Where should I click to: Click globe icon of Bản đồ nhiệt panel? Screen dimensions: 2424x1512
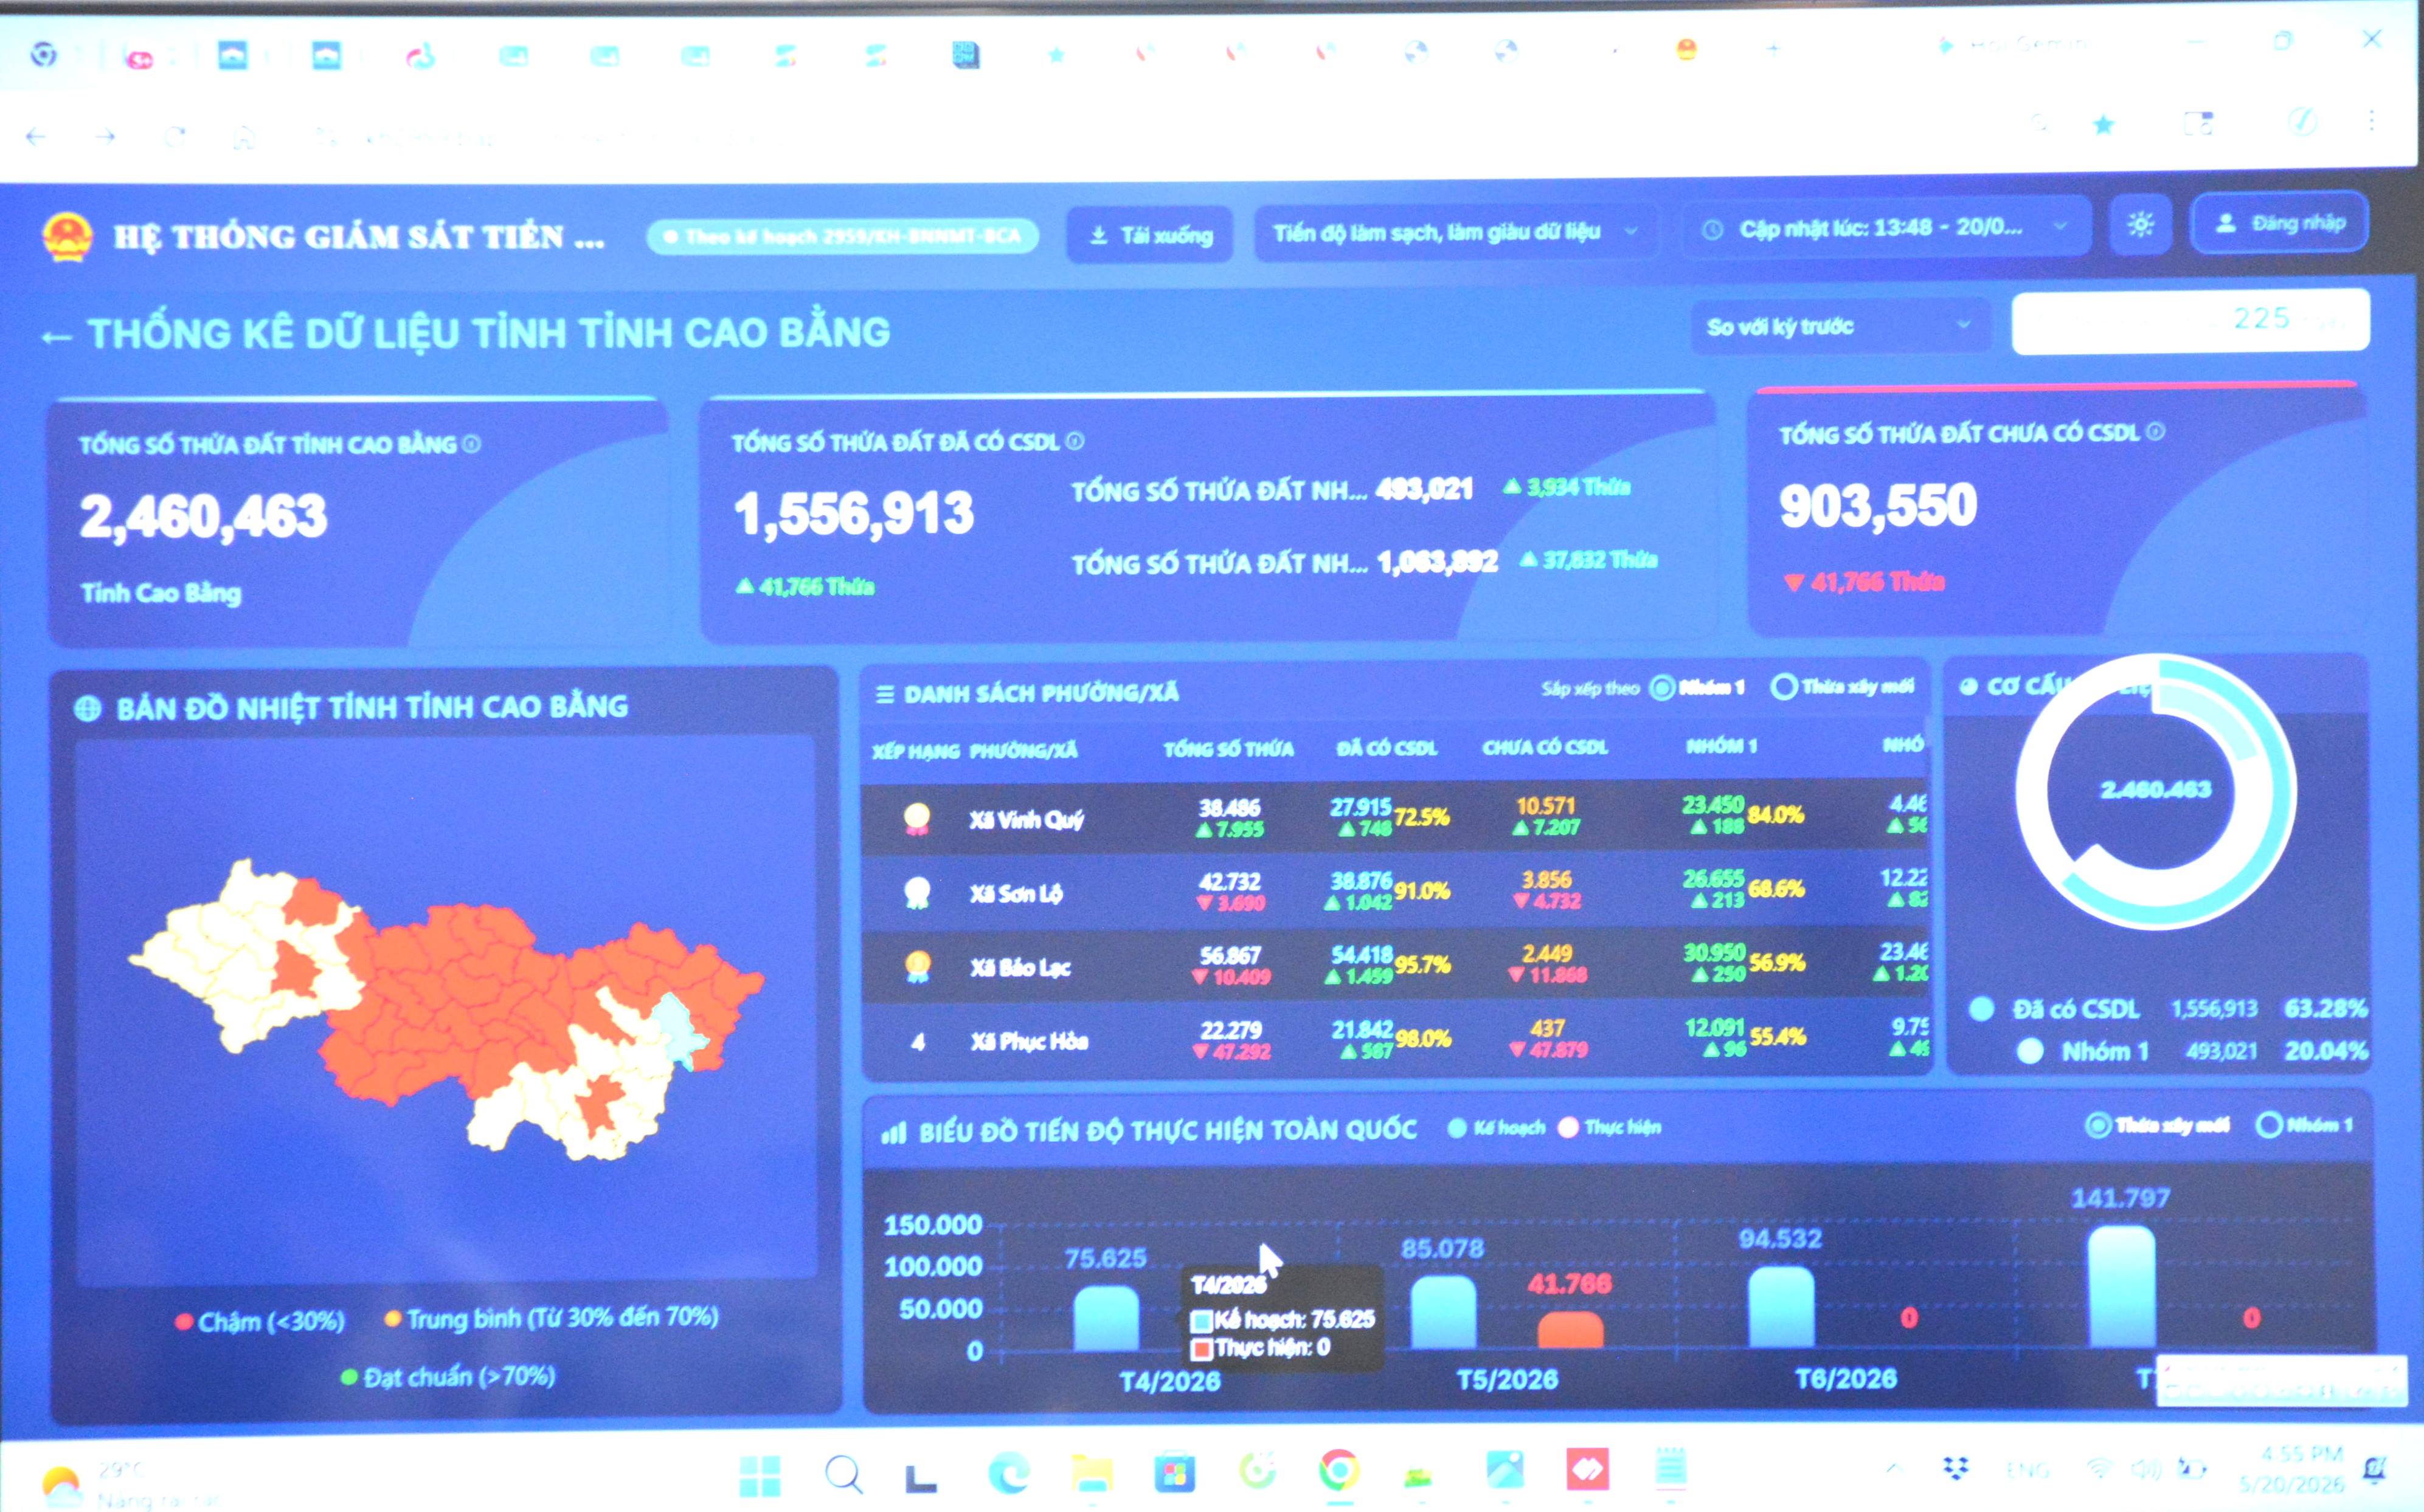coord(88,709)
